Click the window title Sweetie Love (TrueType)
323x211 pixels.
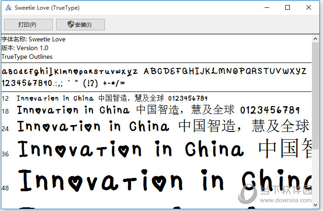tap(47, 8)
